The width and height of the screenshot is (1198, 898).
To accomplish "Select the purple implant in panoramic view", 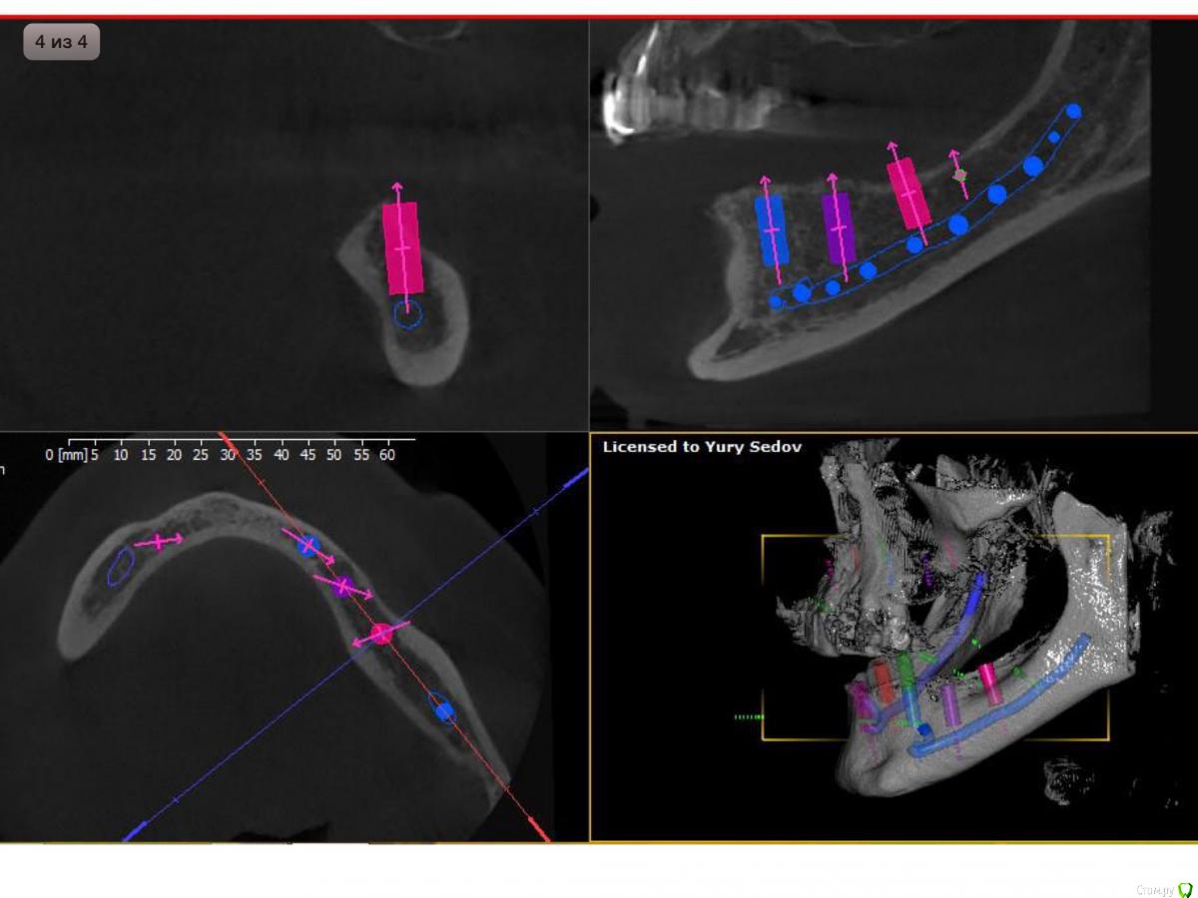I will pos(838,228).
